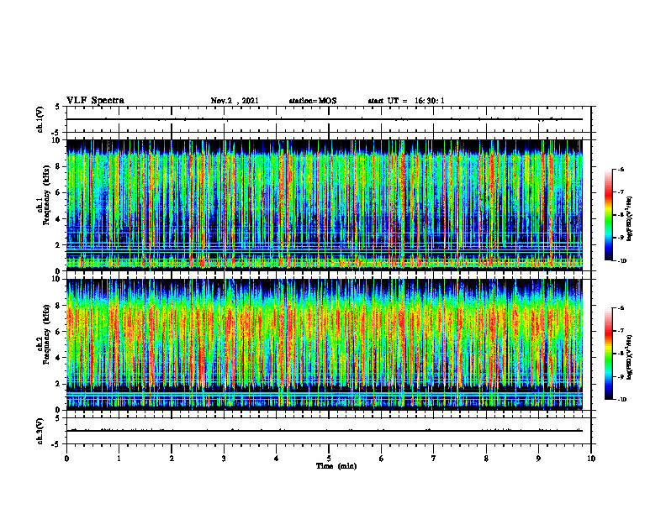Viewport: 666px width, 514px height.
Task: Click the ch.1 colorbar units label
Action: 630,218
